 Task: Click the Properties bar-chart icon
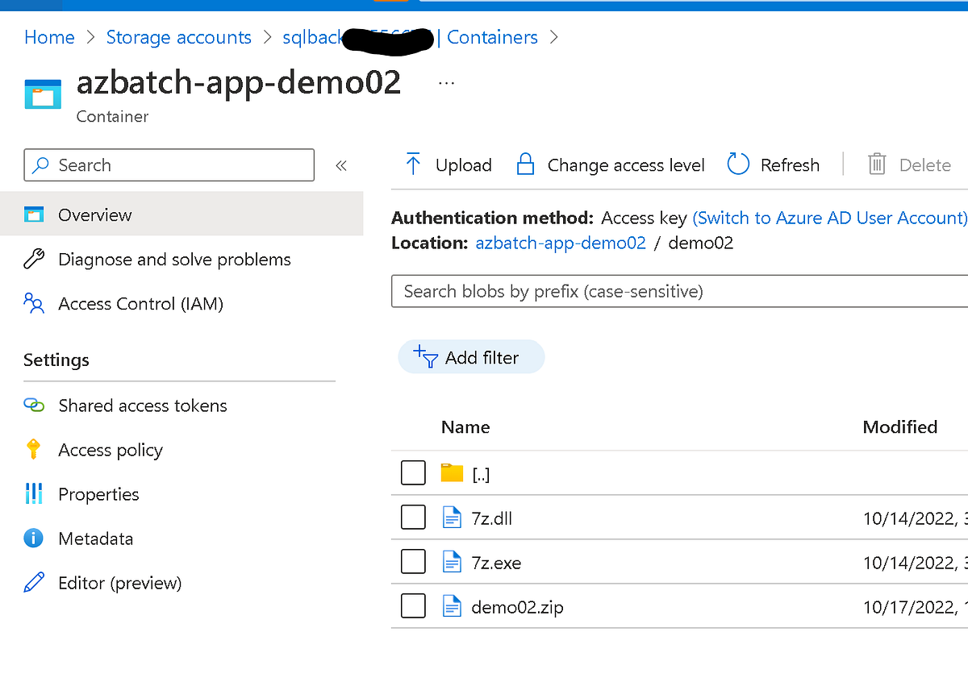(33, 494)
